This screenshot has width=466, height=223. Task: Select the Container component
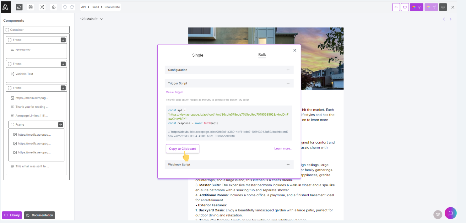[x=36, y=30]
